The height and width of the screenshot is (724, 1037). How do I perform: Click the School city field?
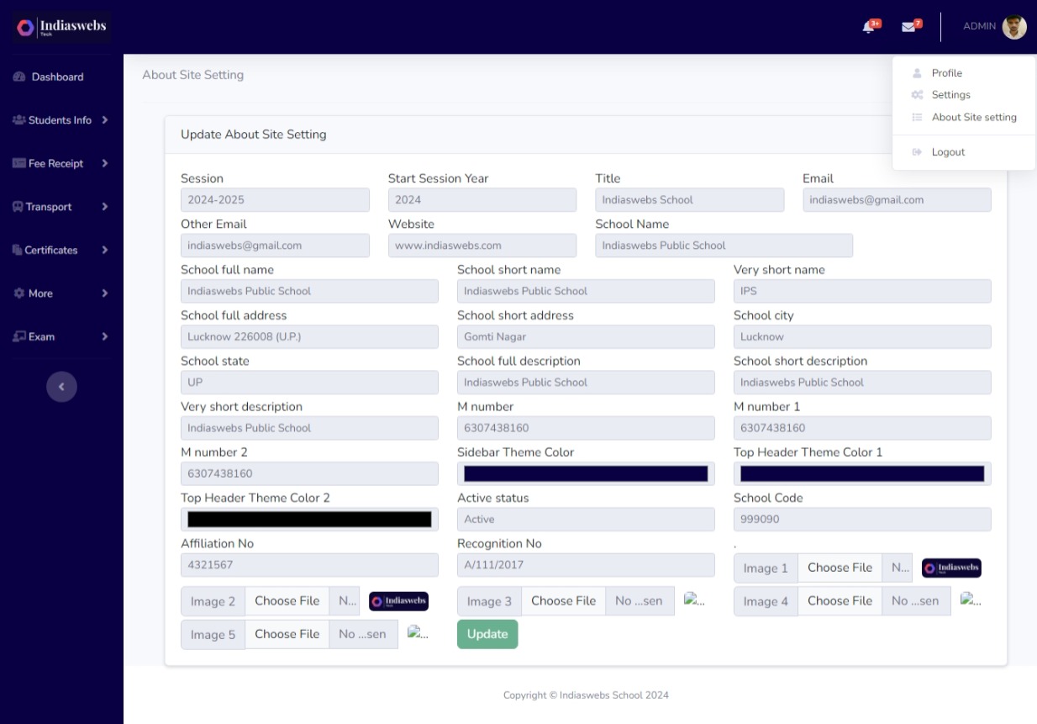[862, 337]
